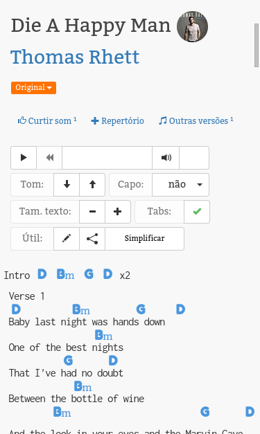This screenshot has width=260, height=434.
Task: Open Outras versões link
Action: pos(196,120)
